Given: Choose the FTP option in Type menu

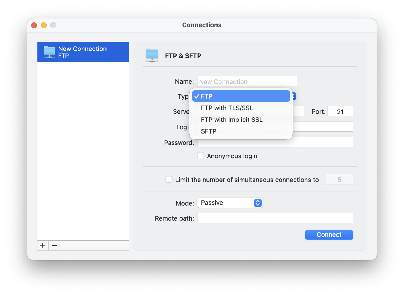Looking at the screenshot, I should click(x=241, y=96).
